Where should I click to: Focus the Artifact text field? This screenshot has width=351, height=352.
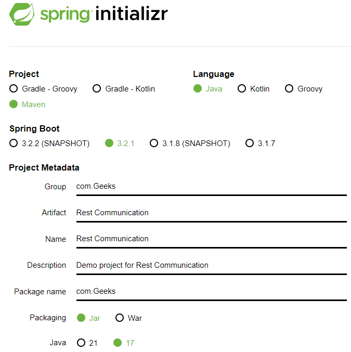(x=211, y=213)
